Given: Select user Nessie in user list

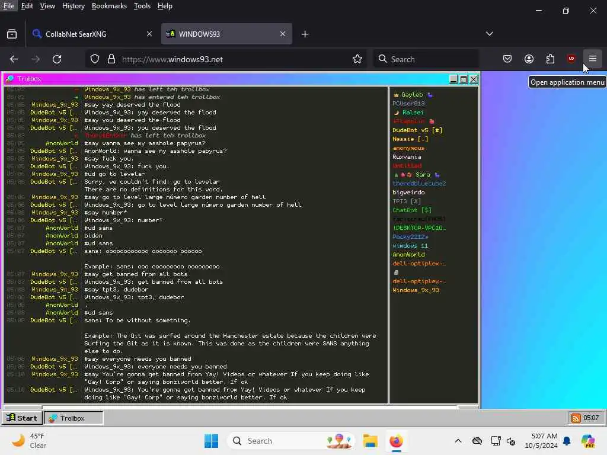Looking at the screenshot, I should 410,139.
